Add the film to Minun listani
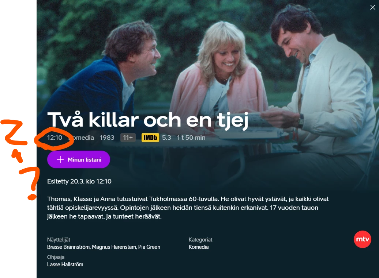The image size is (379, 278). (x=79, y=159)
